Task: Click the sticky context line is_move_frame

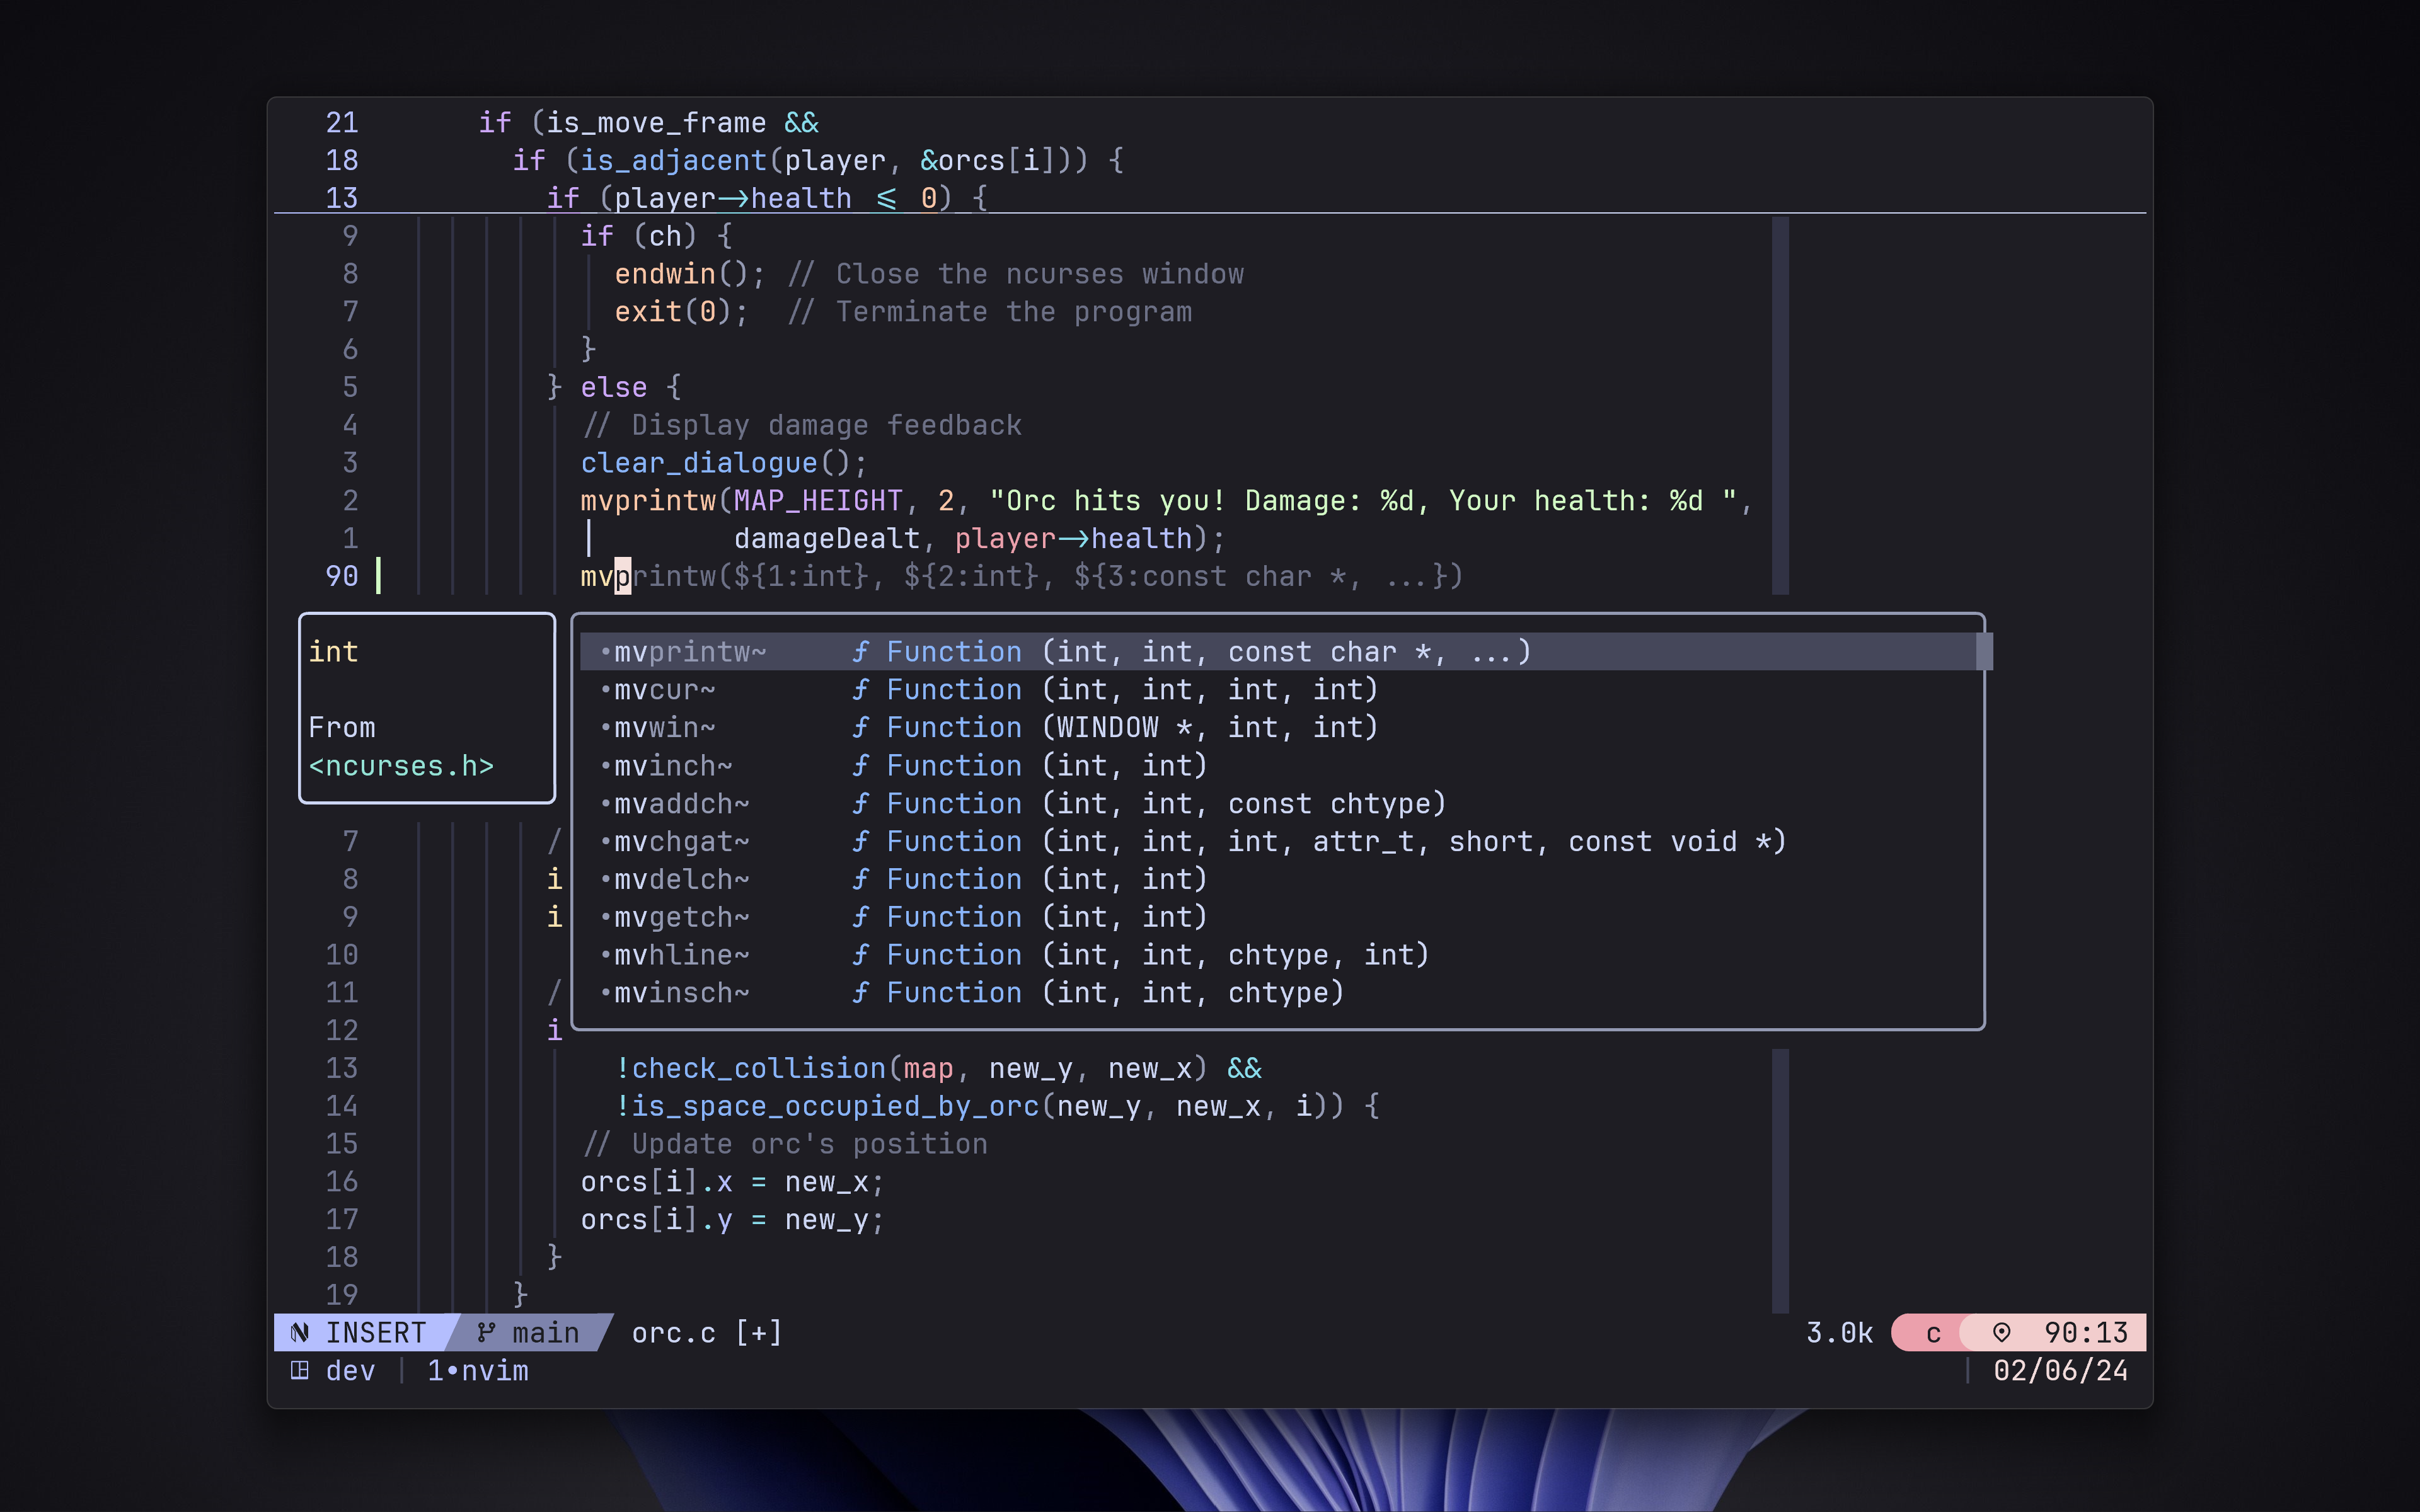Action: click(x=648, y=123)
